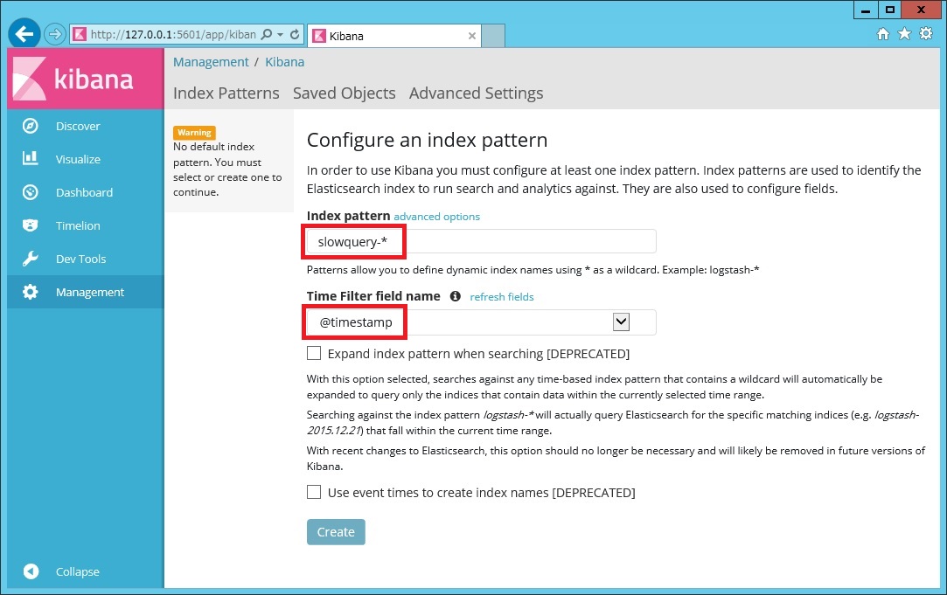
Task: Open Dashboard in sidebar menu
Action: pyautogui.click(x=84, y=192)
